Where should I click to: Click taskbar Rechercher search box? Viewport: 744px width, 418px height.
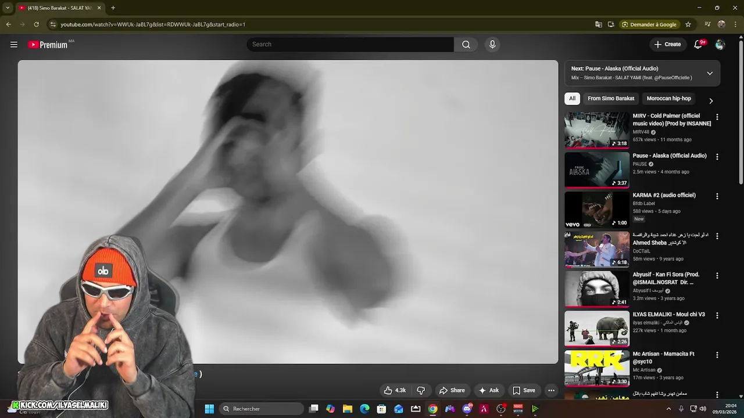(262, 409)
